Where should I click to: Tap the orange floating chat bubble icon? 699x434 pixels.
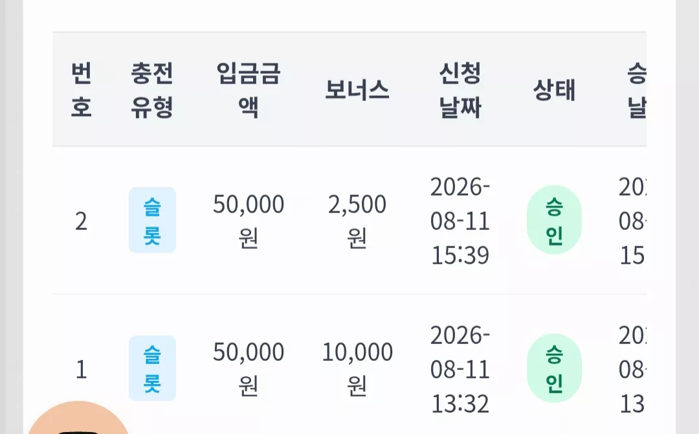tap(79, 418)
